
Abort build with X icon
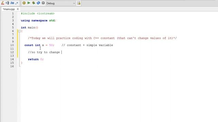[x=43, y=3]
